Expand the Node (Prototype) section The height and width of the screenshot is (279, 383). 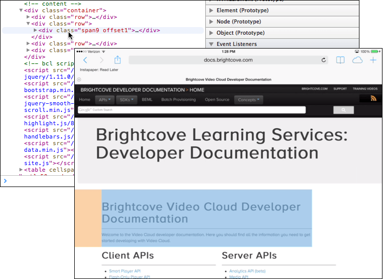[212, 21]
